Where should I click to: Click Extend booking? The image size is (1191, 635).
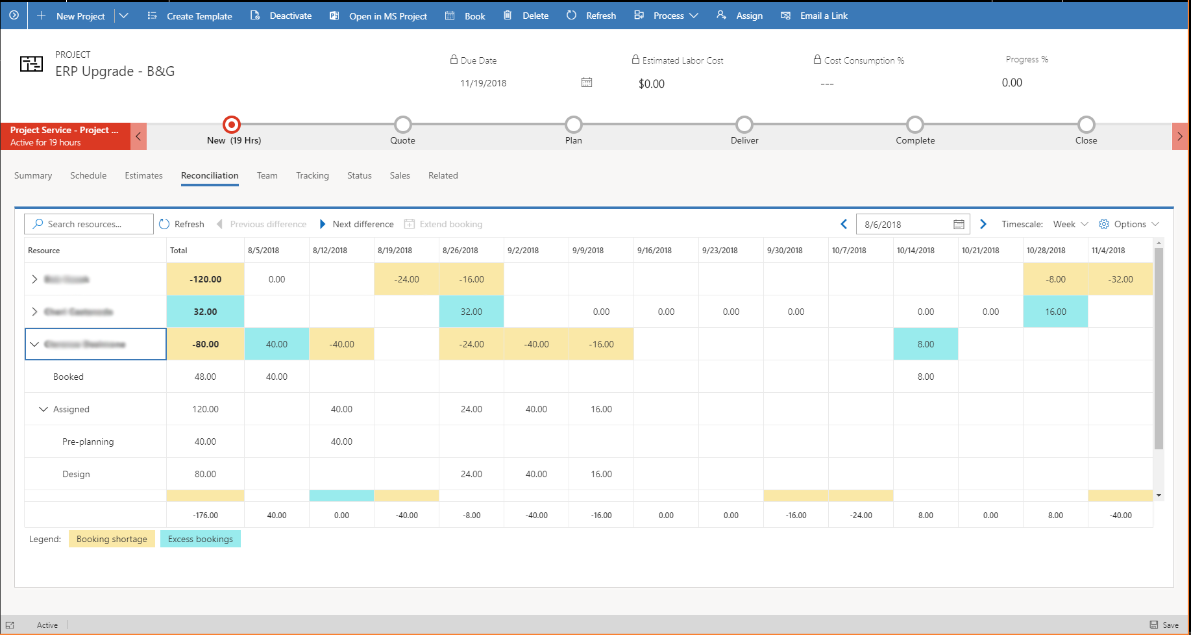coord(443,224)
